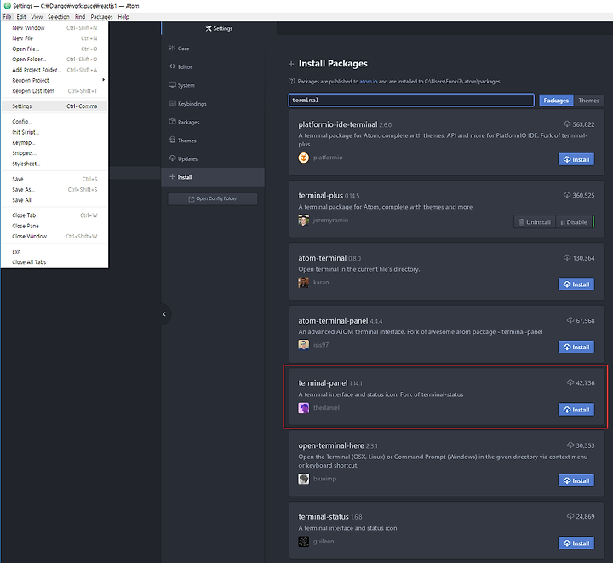Choose Close All Tabs menu entry
The image size is (613, 563).
click(54, 262)
